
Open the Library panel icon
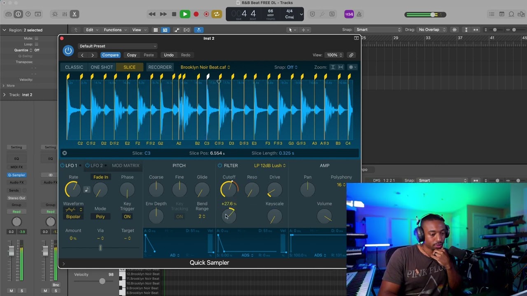tap(8, 14)
